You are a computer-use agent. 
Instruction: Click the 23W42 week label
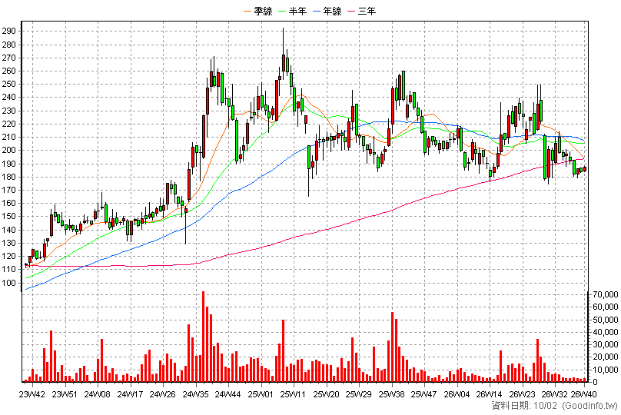point(32,394)
